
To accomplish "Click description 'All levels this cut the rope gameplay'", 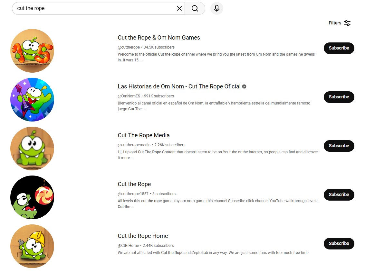I will click(217, 204).
